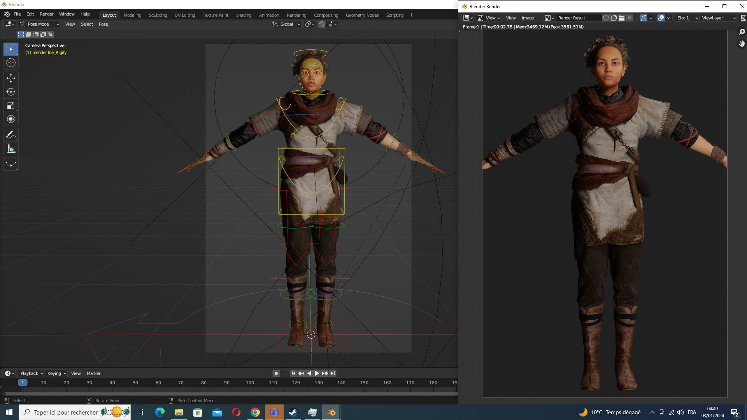Open the Edit menu
The height and width of the screenshot is (420, 747).
(x=30, y=14)
